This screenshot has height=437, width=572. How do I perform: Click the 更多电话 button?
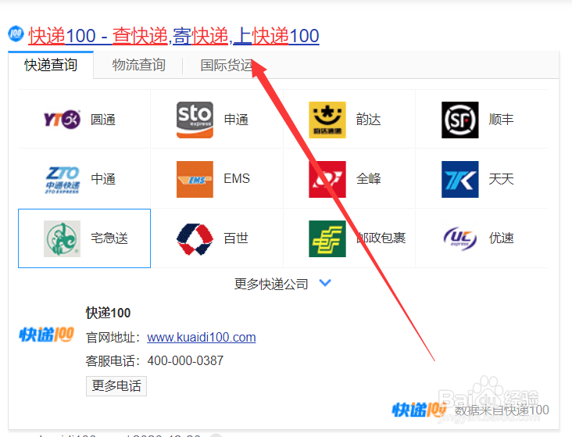click(x=116, y=386)
